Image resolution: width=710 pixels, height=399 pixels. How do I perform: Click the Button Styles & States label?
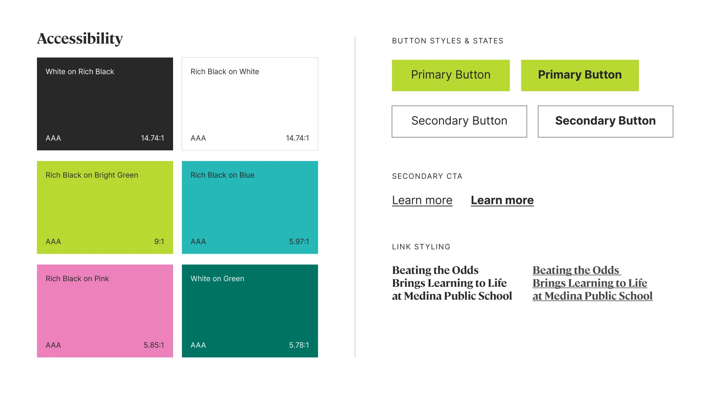click(x=447, y=41)
